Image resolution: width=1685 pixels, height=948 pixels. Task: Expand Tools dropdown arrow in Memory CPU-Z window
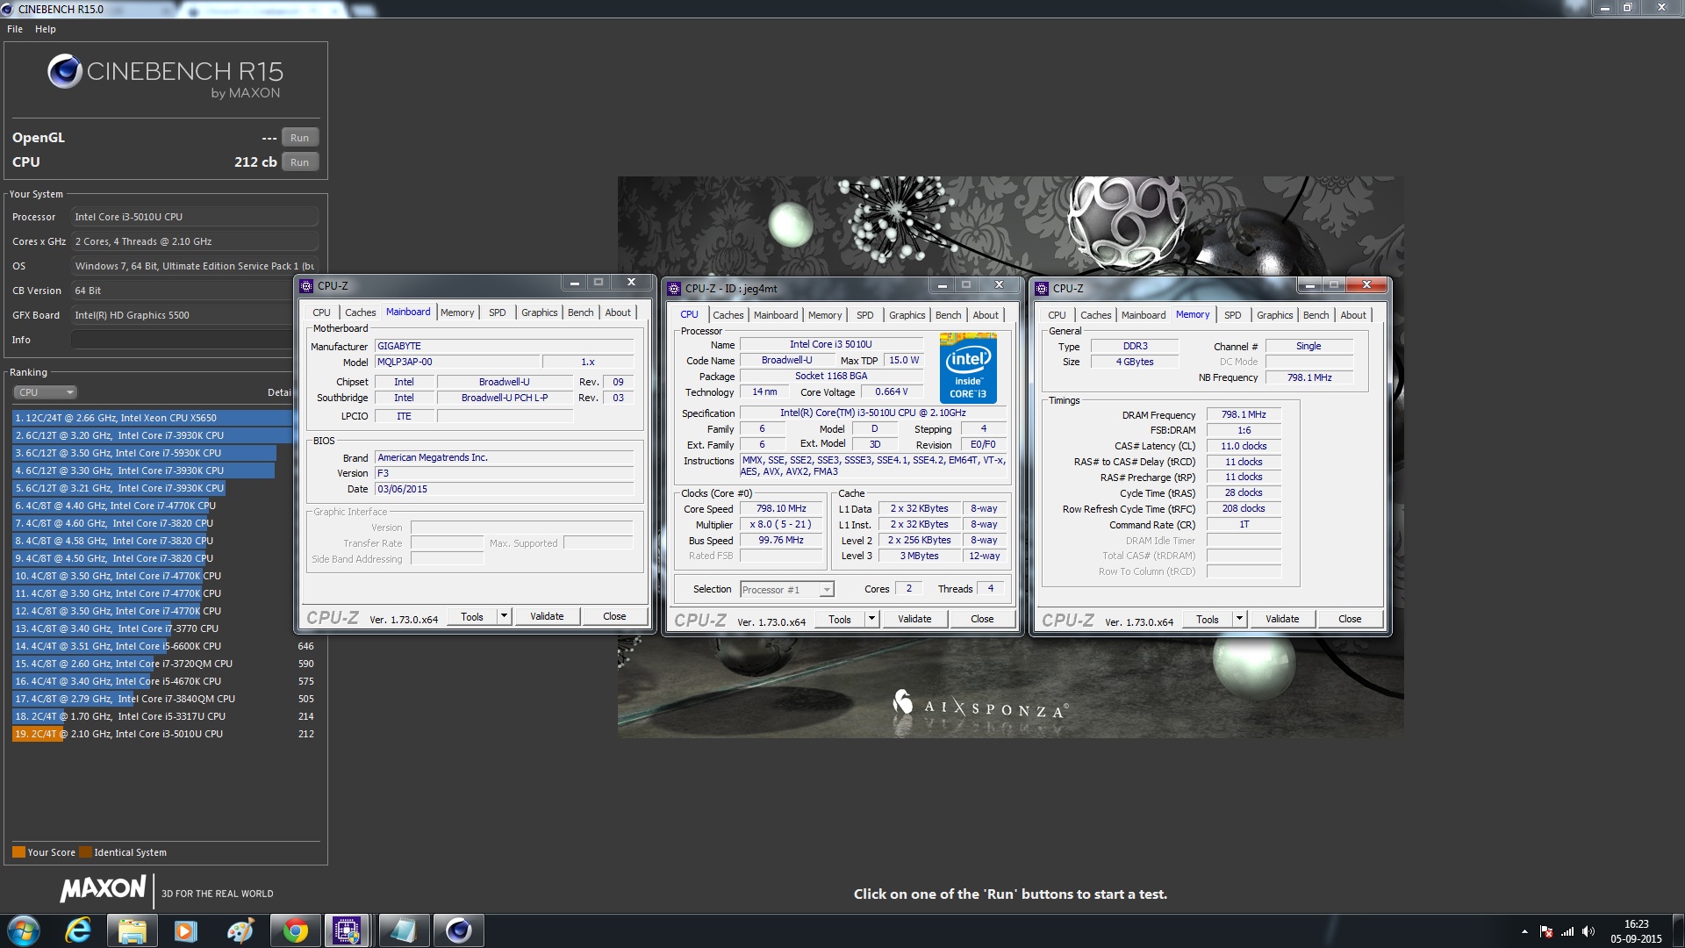click(x=1240, y=620)
